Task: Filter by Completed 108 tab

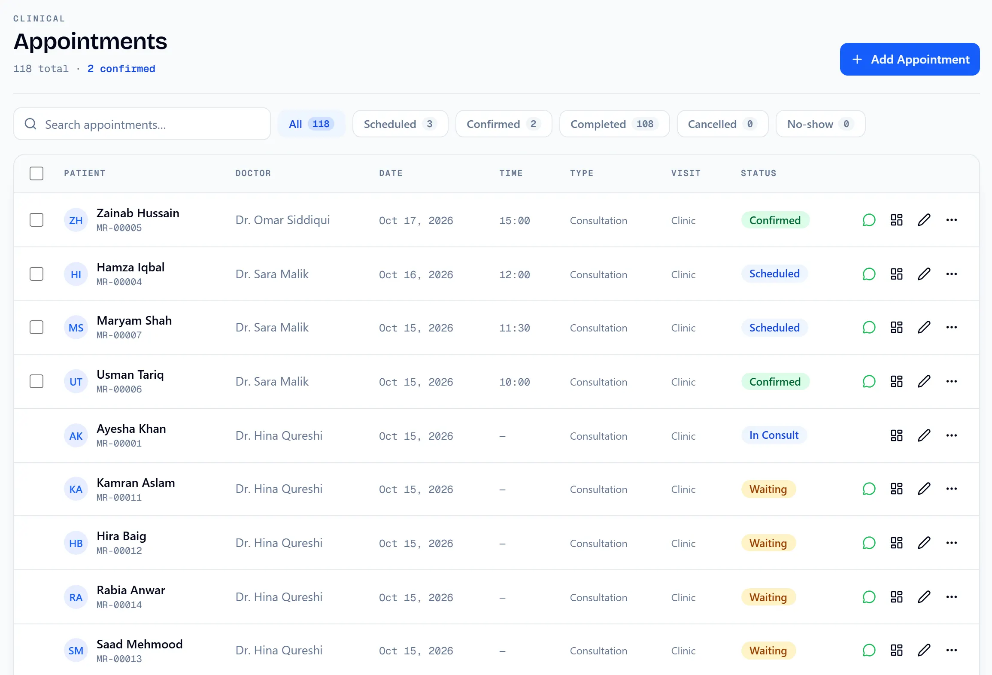Action: [x=614, y=124]
